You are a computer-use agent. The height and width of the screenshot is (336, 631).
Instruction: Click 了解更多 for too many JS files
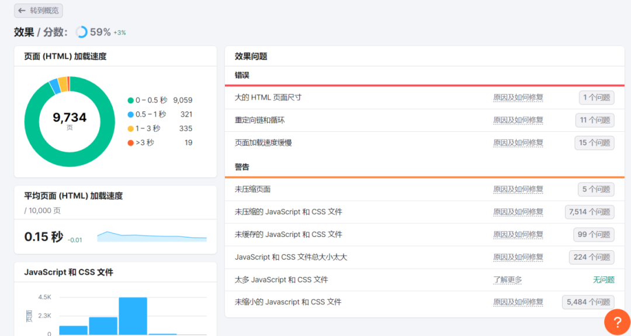[508, 279]
